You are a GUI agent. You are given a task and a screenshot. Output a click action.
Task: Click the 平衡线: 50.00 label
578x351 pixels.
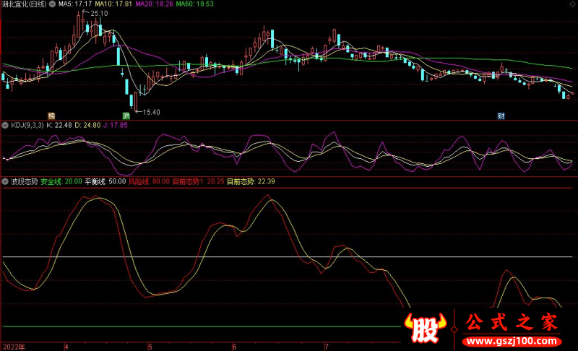click(x=105, y=181)
